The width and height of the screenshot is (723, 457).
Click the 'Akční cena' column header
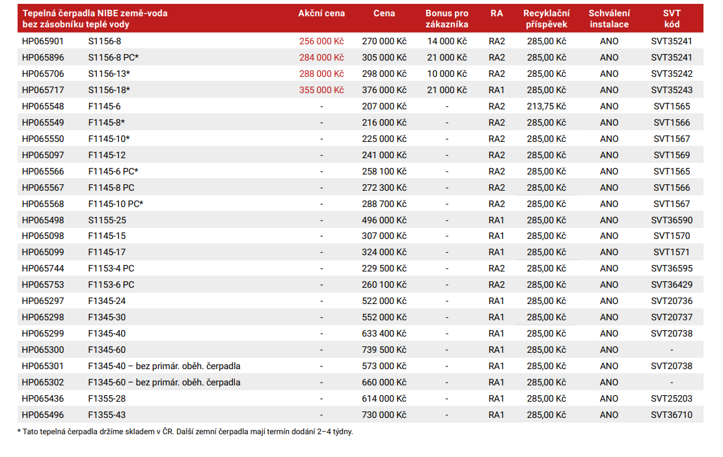coord(321,13)
